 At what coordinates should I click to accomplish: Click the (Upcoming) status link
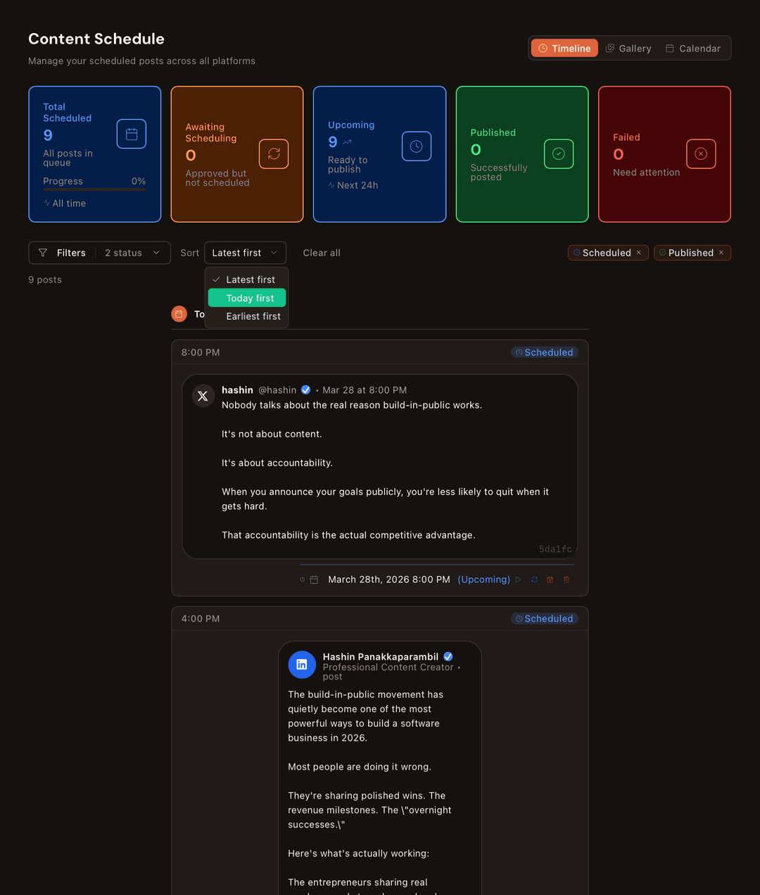484,580
